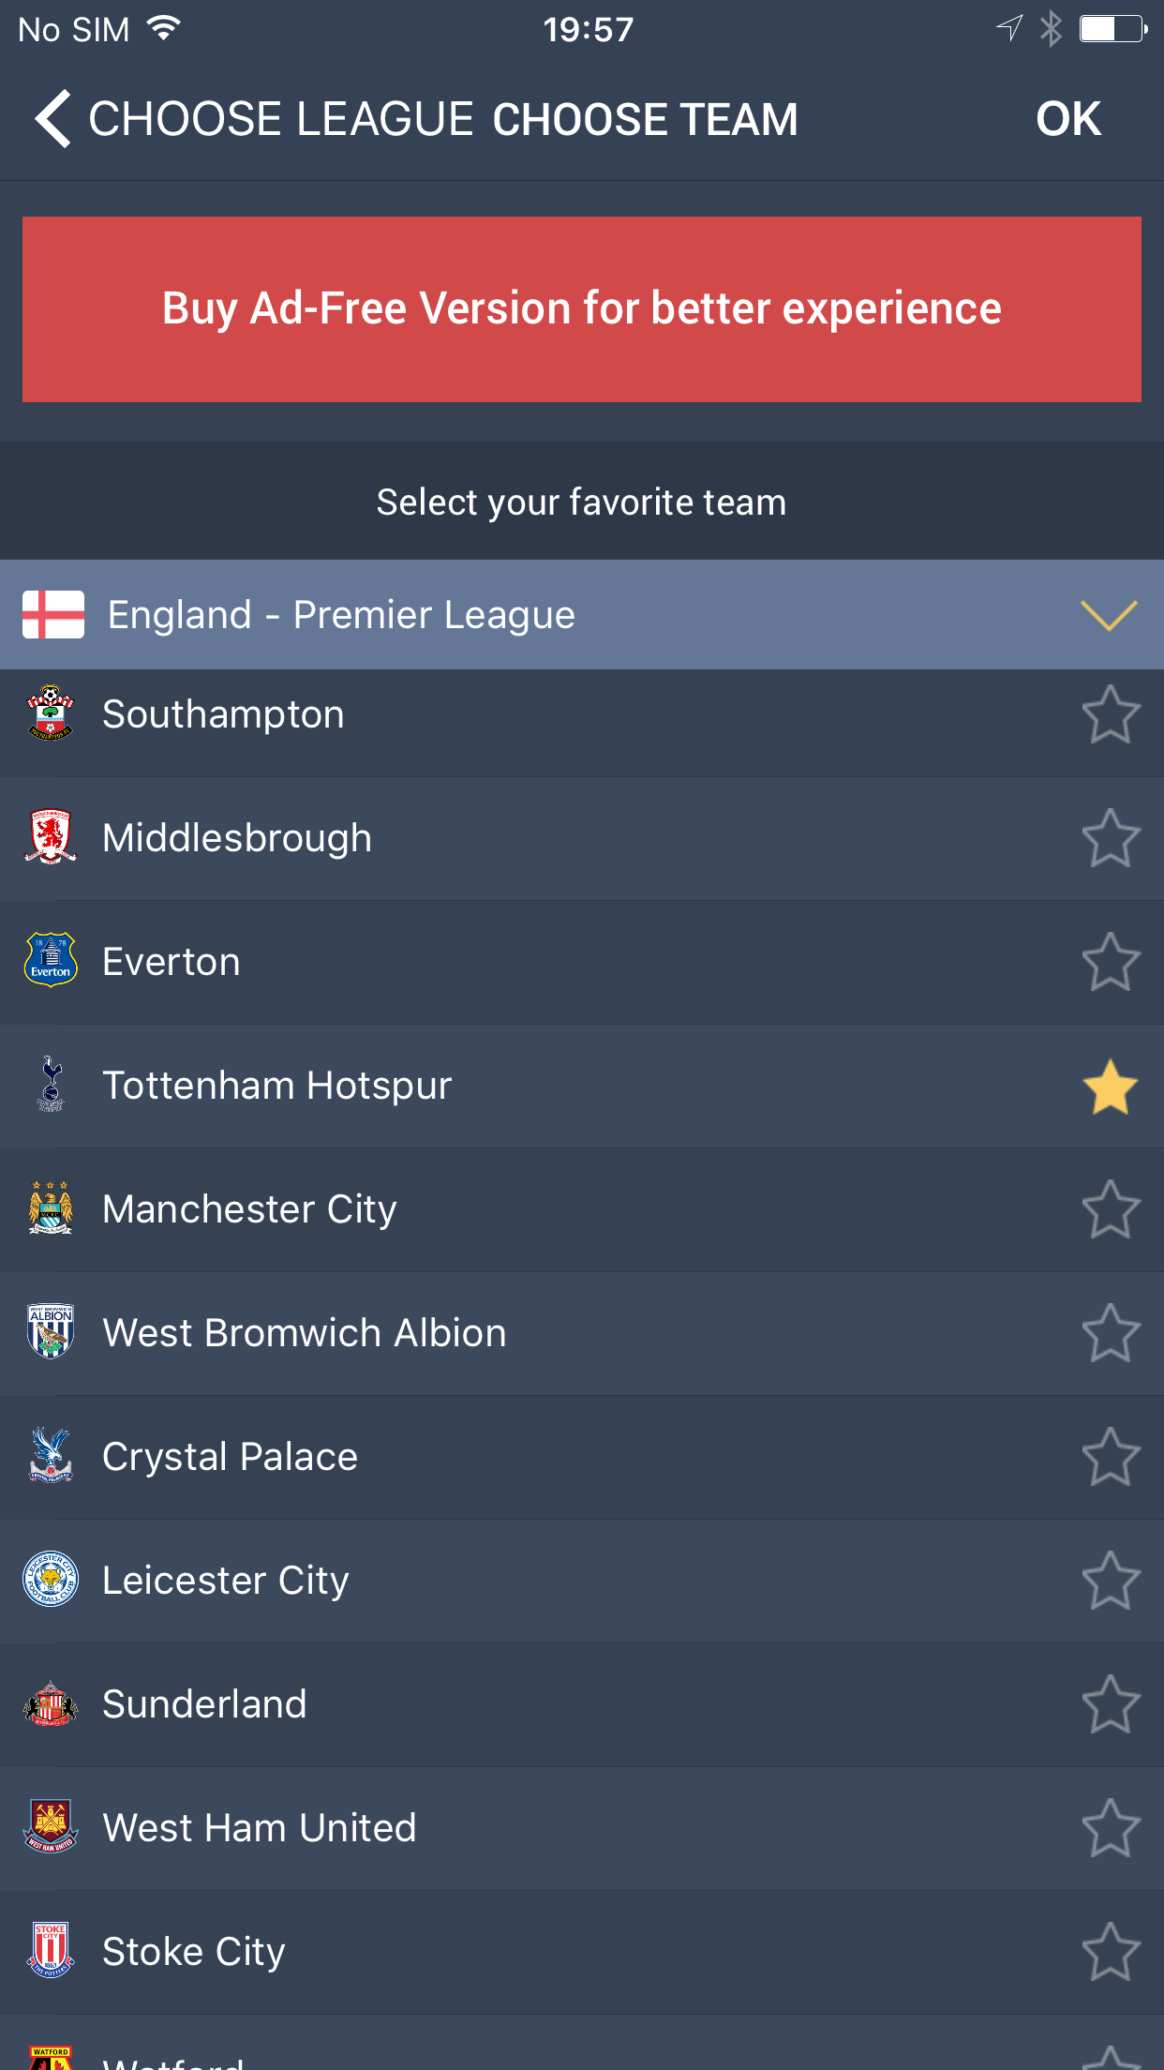Tap the Middlesbrough club crest
The image size is (1164, 2070).
[51, 837]
